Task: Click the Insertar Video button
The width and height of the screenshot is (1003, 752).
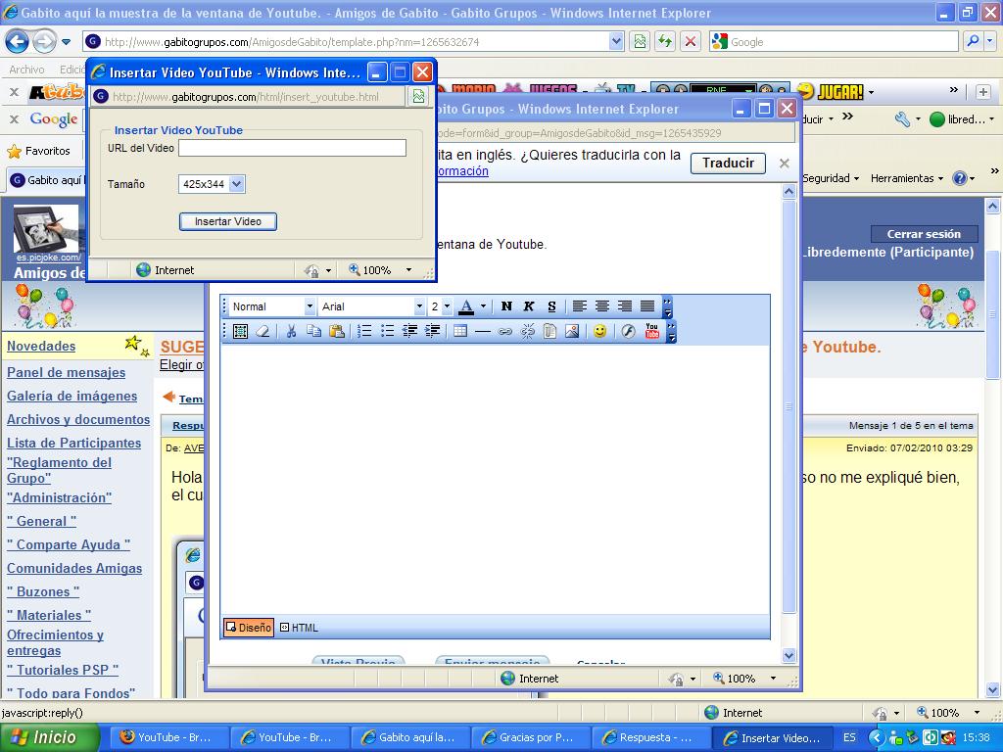Action: coord(227,221)
